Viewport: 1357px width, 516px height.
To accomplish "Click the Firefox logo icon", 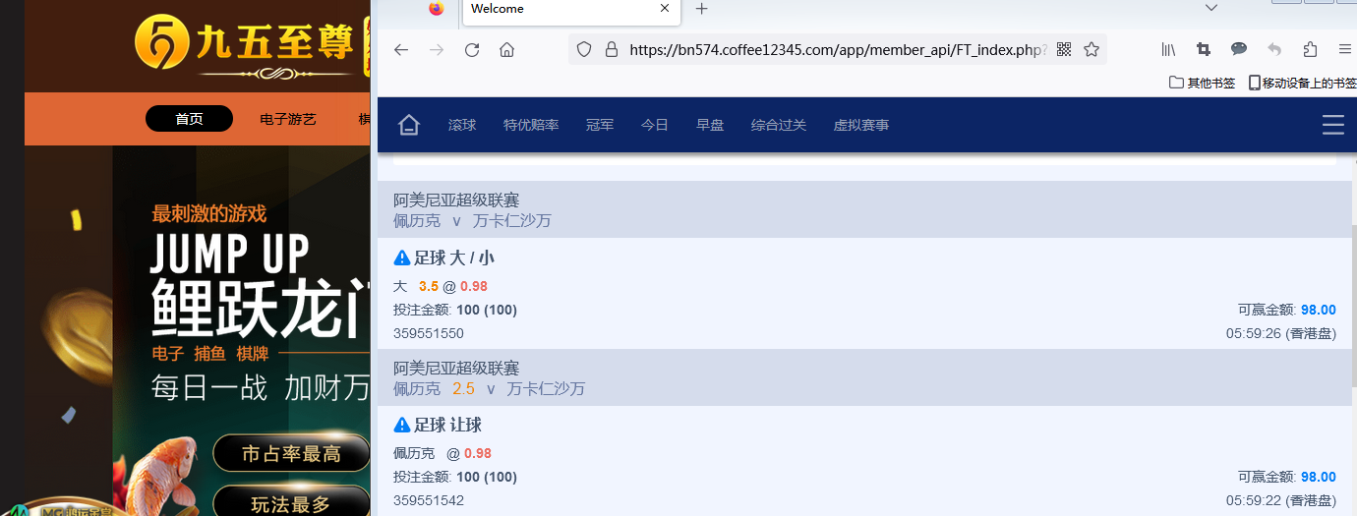I will [437, 9].
